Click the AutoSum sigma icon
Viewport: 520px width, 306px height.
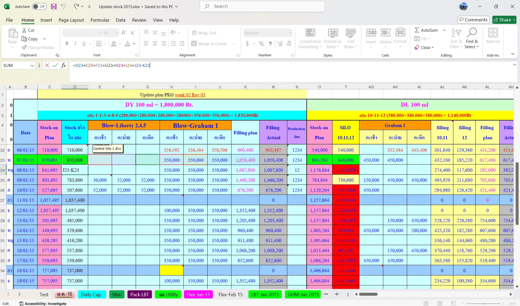(417, 30)
